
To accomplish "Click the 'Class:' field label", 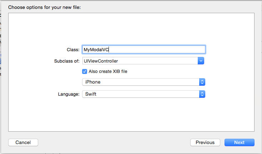I will click(73, 50).
